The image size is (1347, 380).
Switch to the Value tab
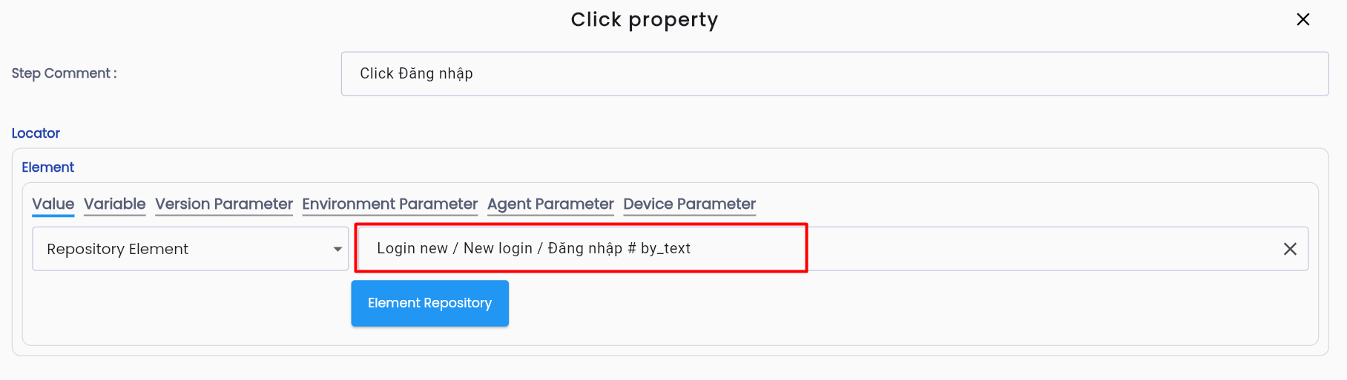pyautogui.click(x=53, y=204)
